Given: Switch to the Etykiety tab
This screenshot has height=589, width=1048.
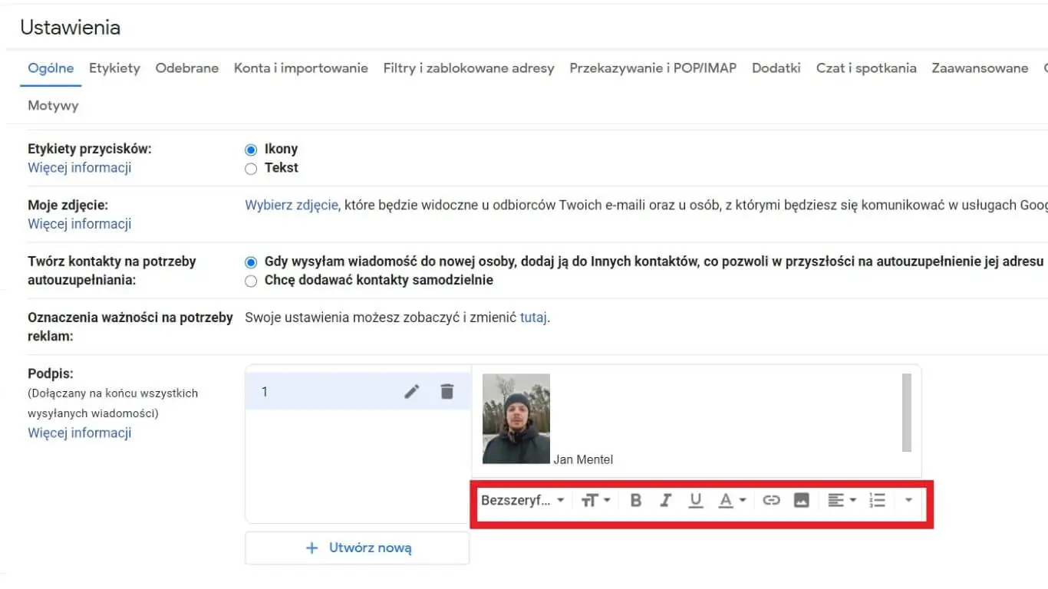Looking at the screenshot, I should pos(114,68).
